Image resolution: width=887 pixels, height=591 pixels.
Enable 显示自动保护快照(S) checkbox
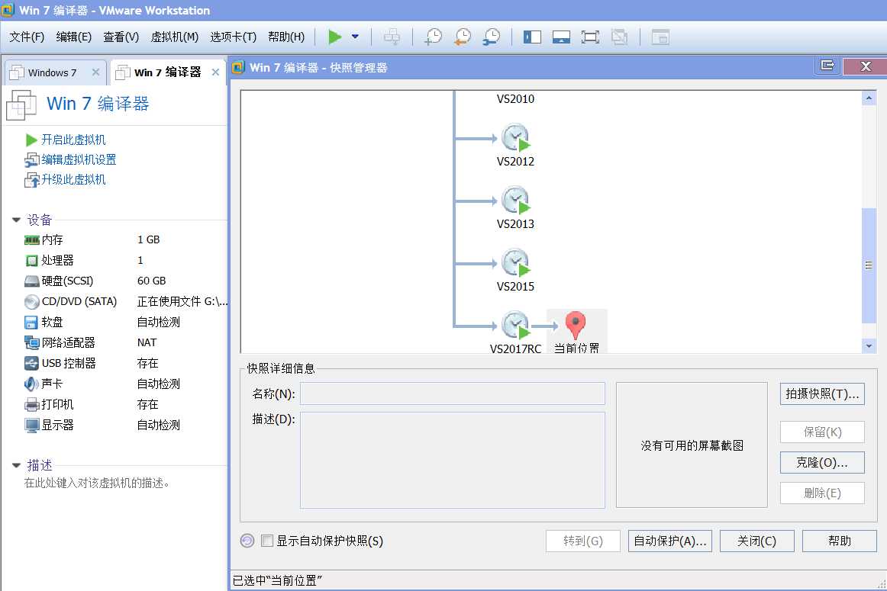[267, 541]
